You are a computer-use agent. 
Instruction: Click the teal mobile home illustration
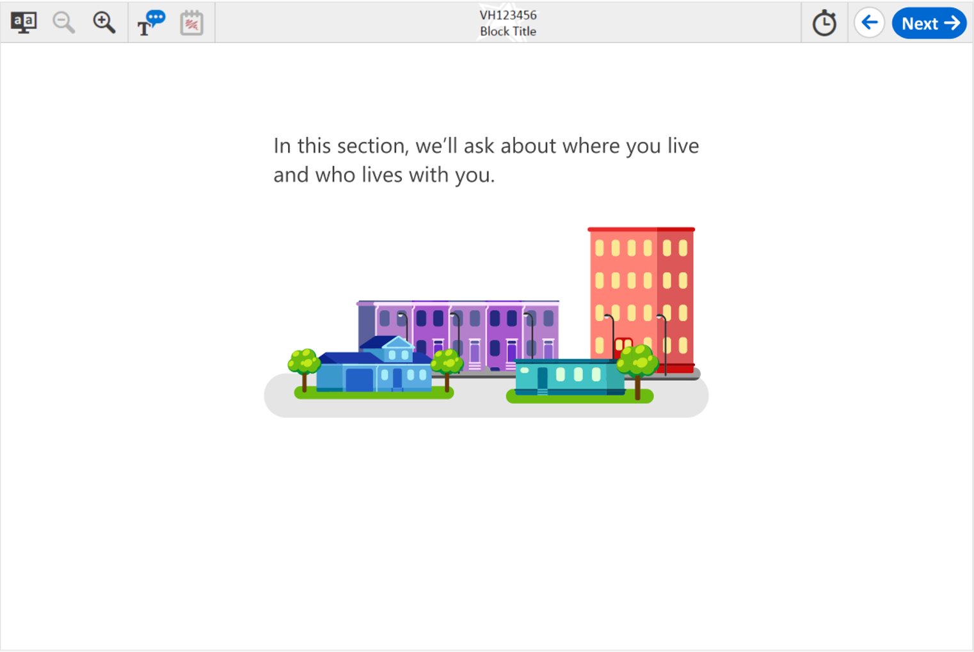coord(566,376)
